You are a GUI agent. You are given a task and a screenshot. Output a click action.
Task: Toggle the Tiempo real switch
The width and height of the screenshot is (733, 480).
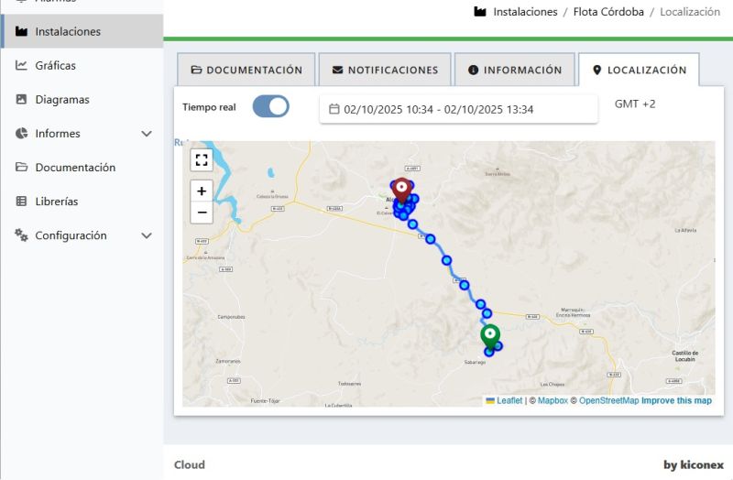coord(270,106)
